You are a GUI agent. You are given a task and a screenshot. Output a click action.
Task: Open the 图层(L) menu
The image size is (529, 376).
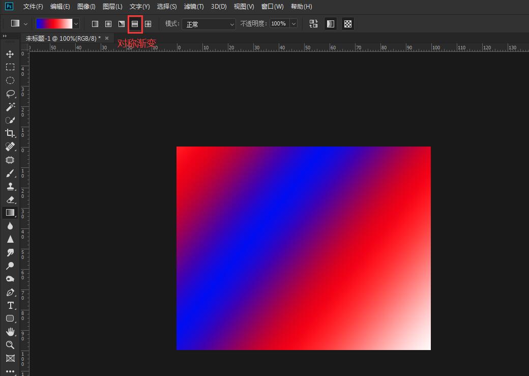click(x=112, y=7)
